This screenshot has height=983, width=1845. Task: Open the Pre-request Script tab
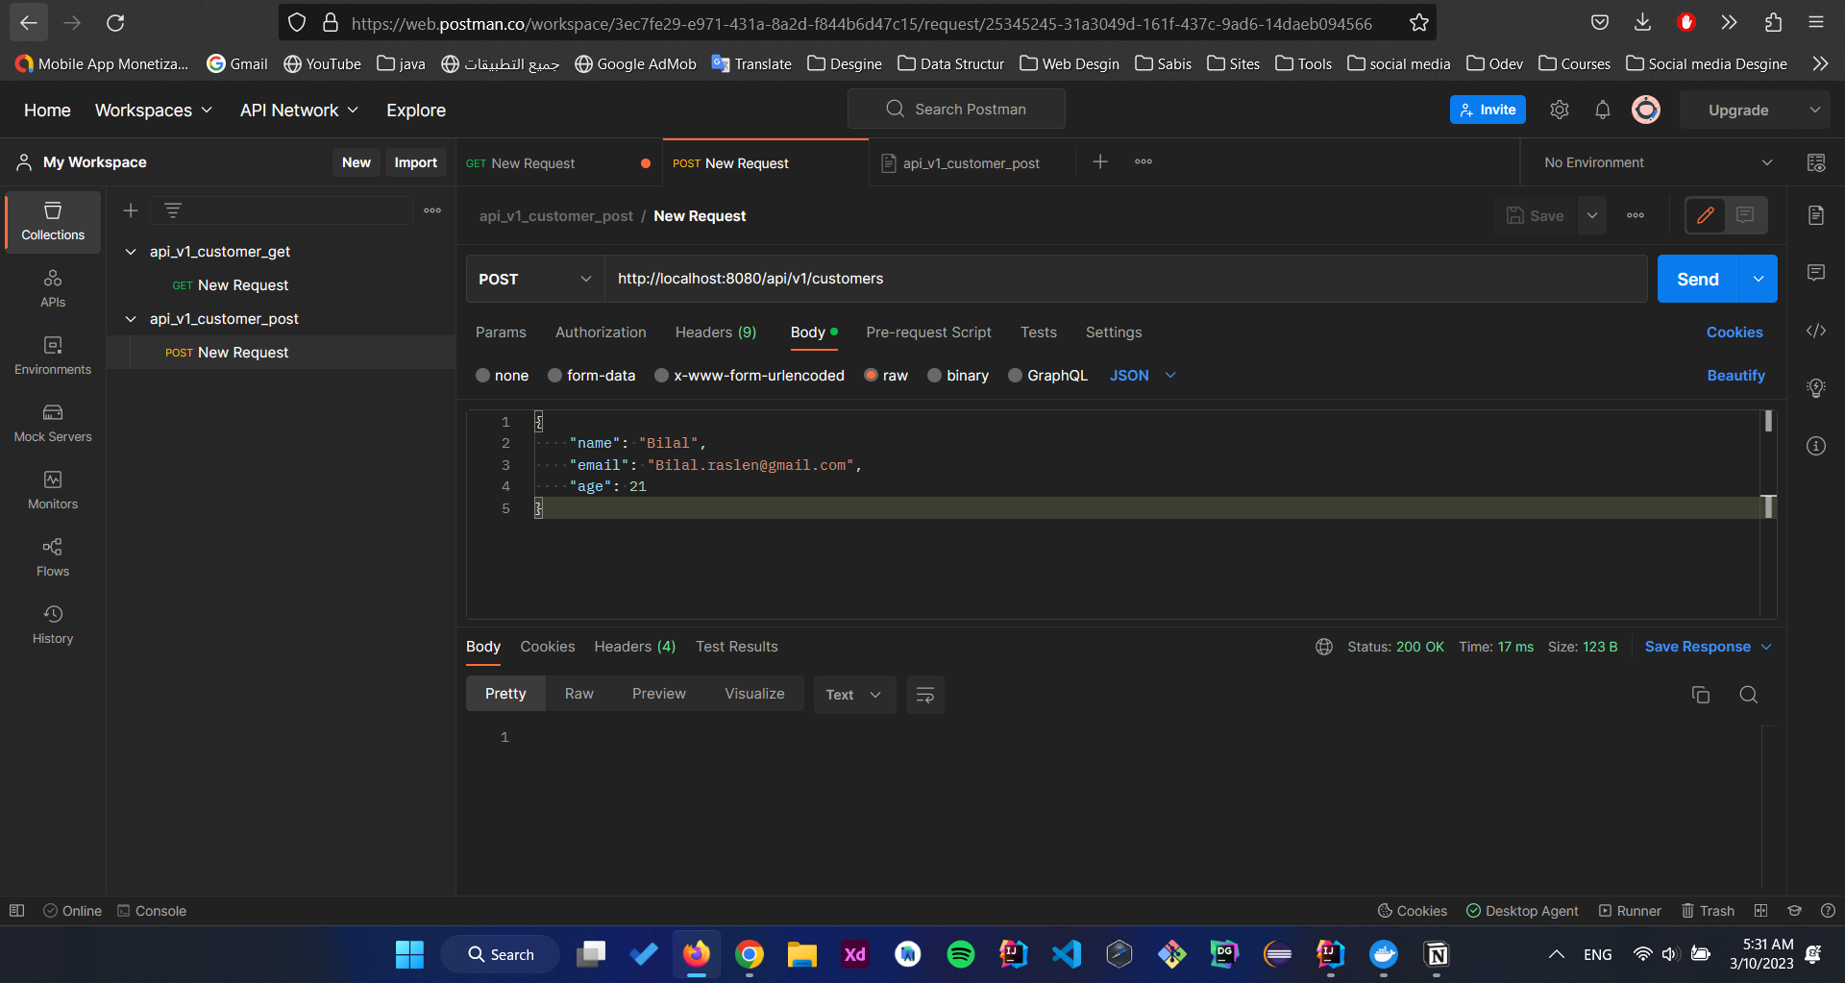coord(928,332)
